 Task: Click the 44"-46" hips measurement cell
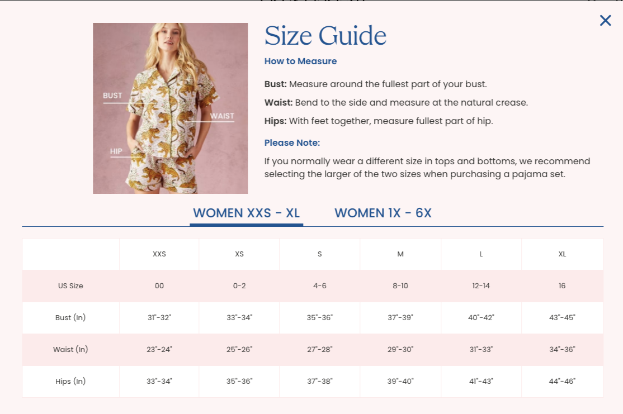pos(562,382)
